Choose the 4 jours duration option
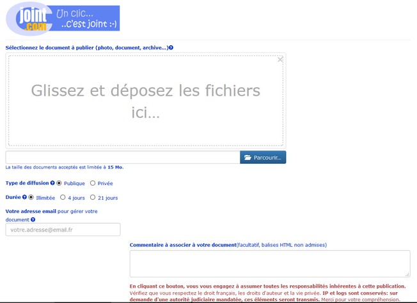 coord(63,197)
